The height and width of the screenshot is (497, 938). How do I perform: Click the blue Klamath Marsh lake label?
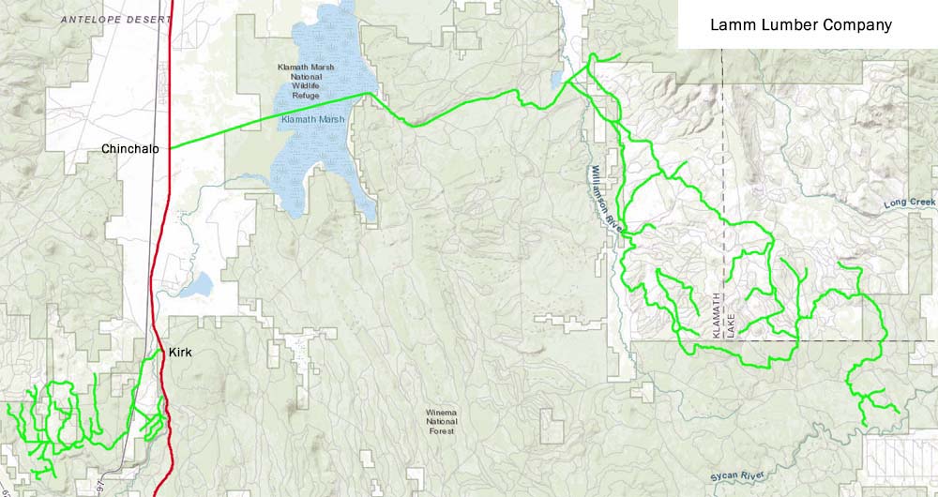[313, 120]
